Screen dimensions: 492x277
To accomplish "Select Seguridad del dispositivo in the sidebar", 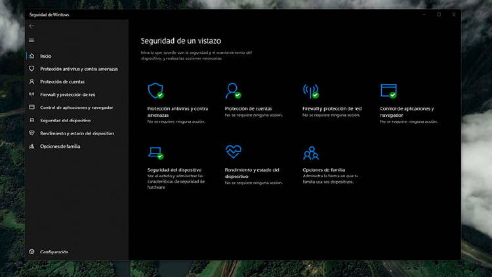I will click(65, 120).
